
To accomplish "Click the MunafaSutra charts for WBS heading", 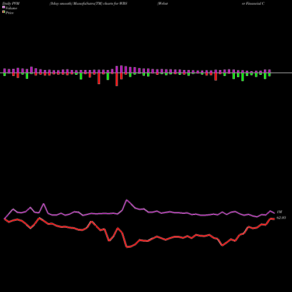I will (x=88, y=4).
